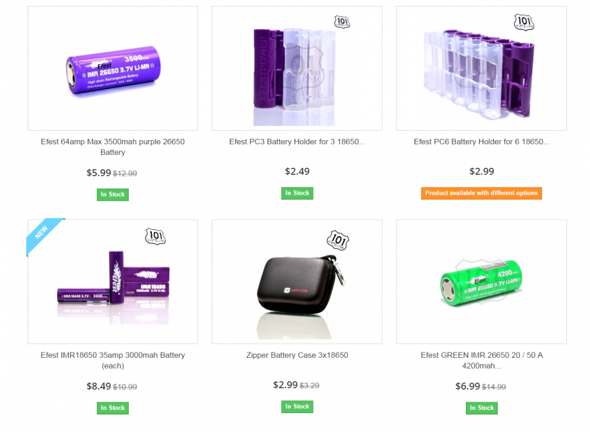590x432 pixels.
Task: Click the NEW ribbon badge on IMR18650
Action: point(43,235)
